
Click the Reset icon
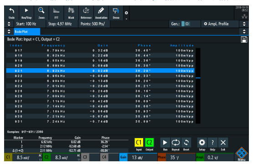point(186,143)
